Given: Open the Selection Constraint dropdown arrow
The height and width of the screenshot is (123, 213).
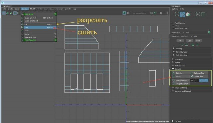Looking at the screenshot, I should [191, 36].
